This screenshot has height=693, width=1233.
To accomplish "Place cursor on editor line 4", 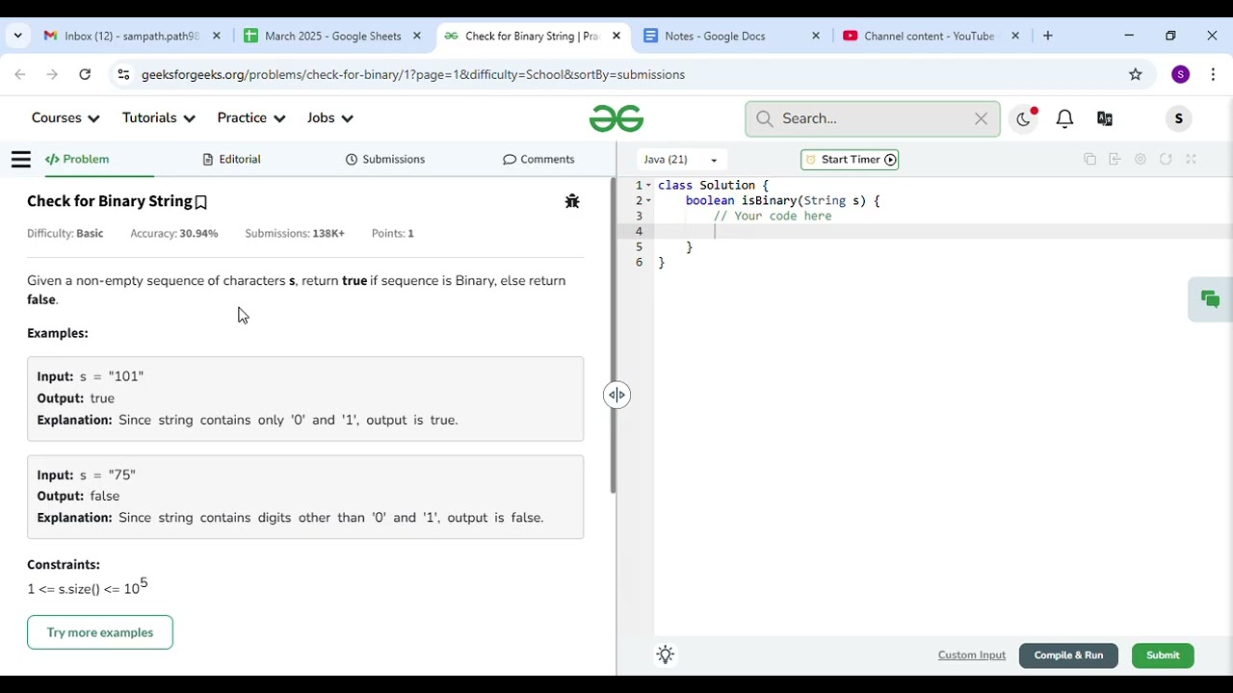I will point(944,231).
